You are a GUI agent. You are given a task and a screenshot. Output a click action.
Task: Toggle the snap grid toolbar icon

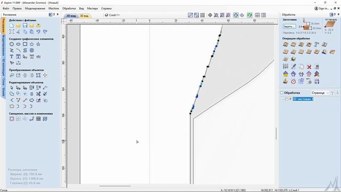(202, 15)
